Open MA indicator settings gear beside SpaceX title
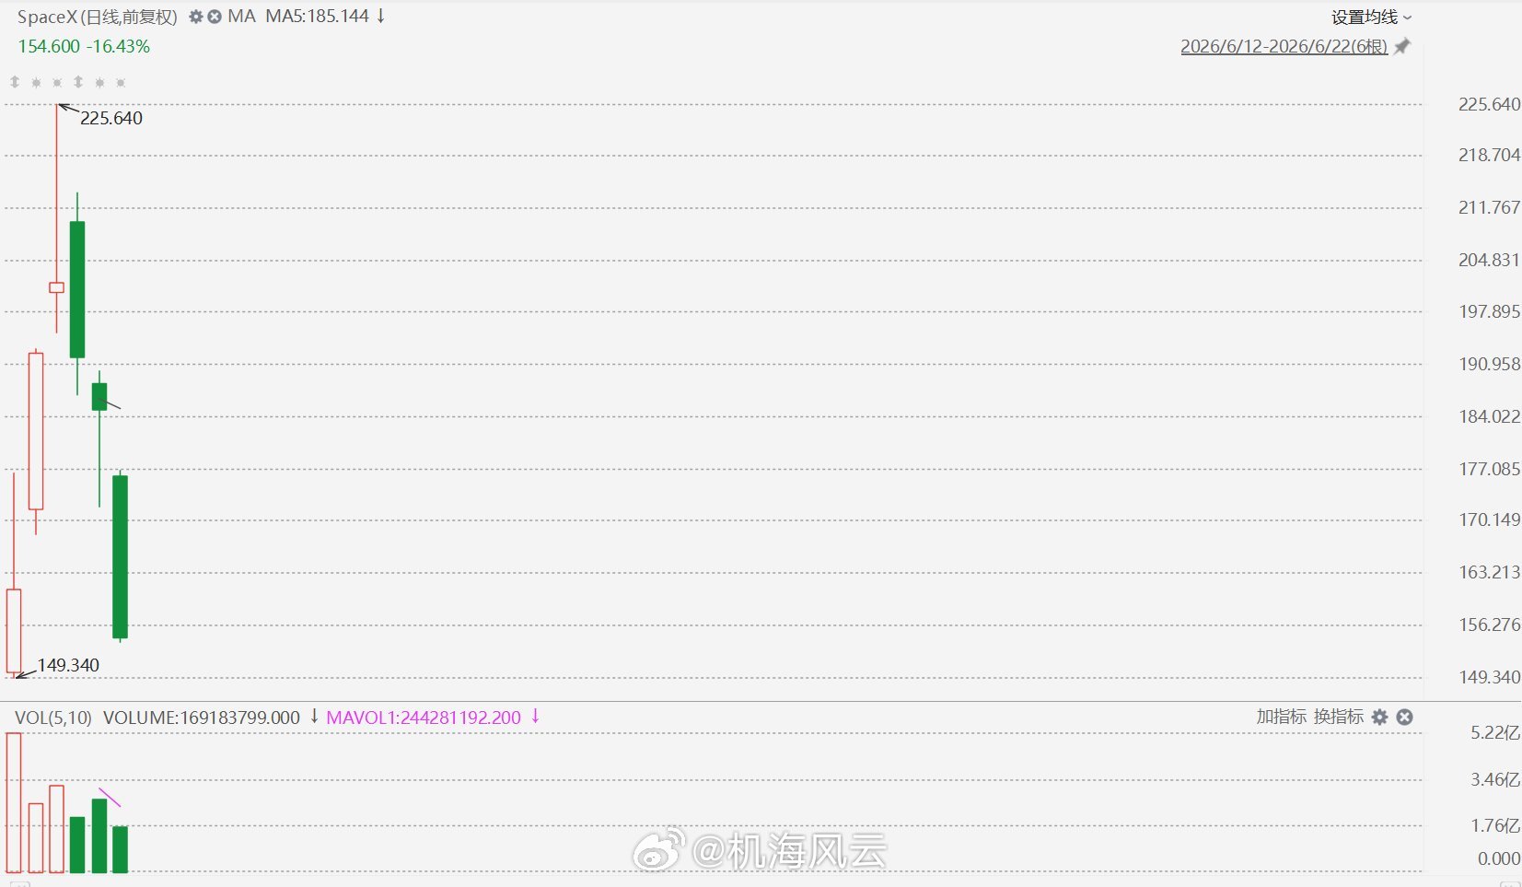Viewport: 1522px width, 887px height. coord(195,17)
